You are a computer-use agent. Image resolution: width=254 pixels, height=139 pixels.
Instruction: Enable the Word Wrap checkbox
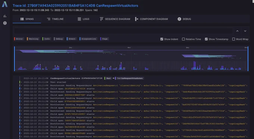(x=233, y=39)
